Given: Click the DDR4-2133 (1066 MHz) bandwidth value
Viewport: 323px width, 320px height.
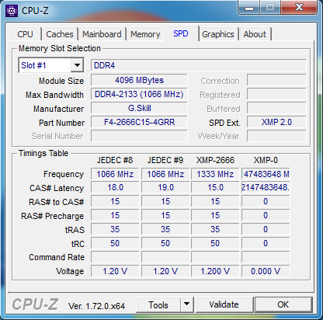Looking at the screenshot, I should [139, 94].
